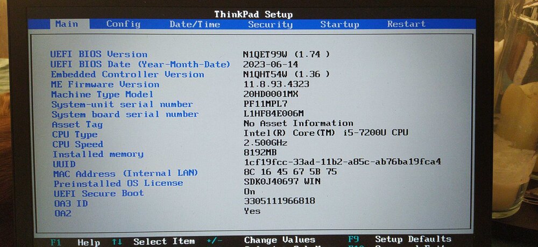Click the MAC Address value 8C 16 45
The width and height of the screenshot is (538, 247).
click(290, 172)
